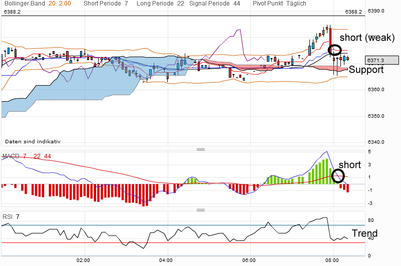Click the Bollinger Band period value 20

click(x=52, y=4)
